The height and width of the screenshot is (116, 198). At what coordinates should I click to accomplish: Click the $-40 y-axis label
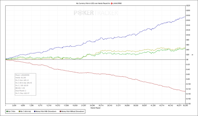[188, 69]
